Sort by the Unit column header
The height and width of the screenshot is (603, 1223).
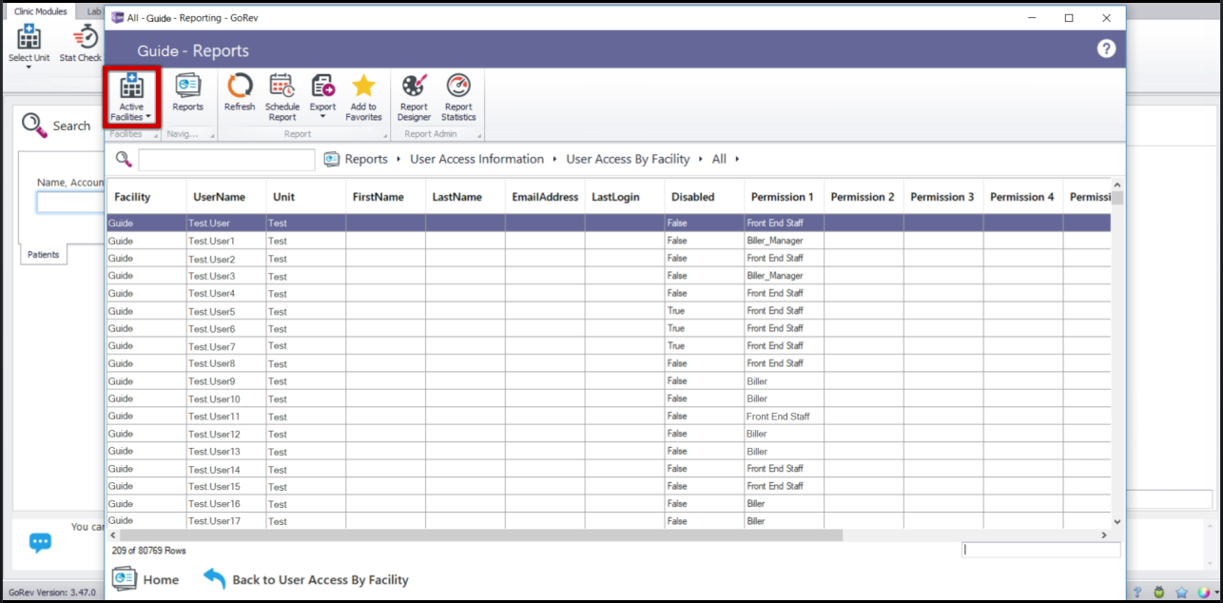(x=306, y=197)
